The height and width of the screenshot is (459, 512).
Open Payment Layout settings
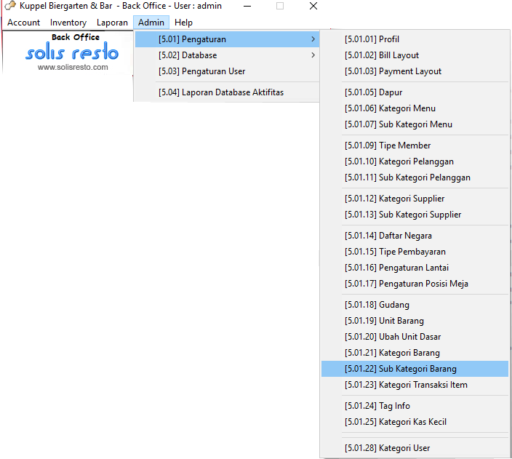pyautogui.click(x=393, y=71)
